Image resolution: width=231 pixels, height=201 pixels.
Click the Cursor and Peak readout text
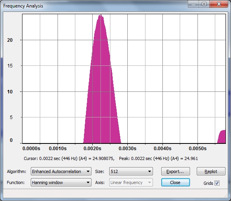[111, 158]
